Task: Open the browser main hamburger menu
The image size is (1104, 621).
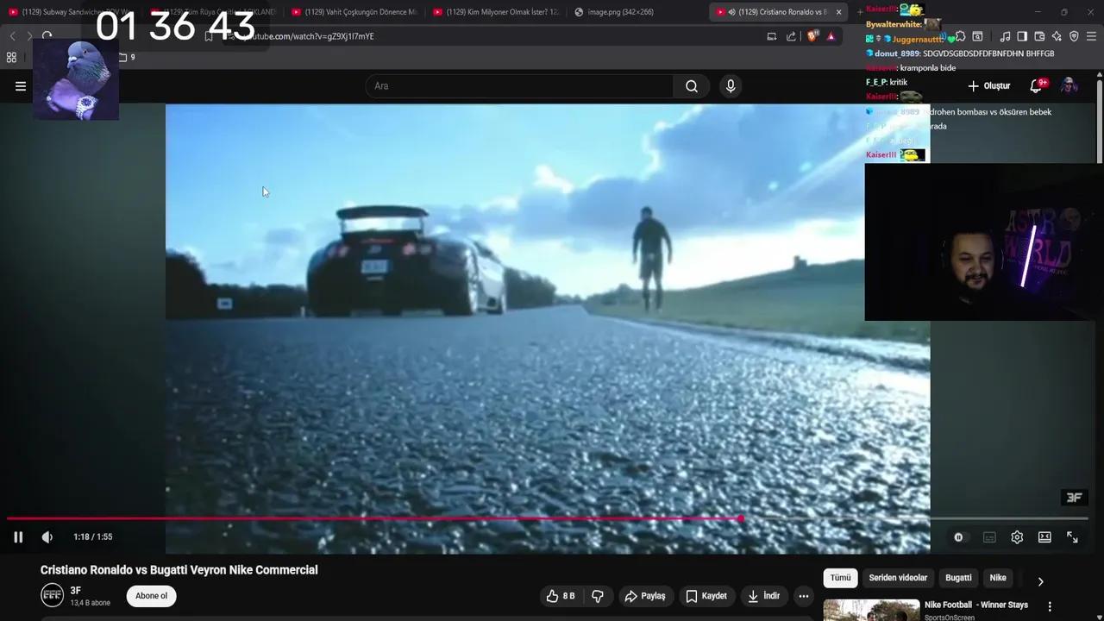Action: (1092, 36)
